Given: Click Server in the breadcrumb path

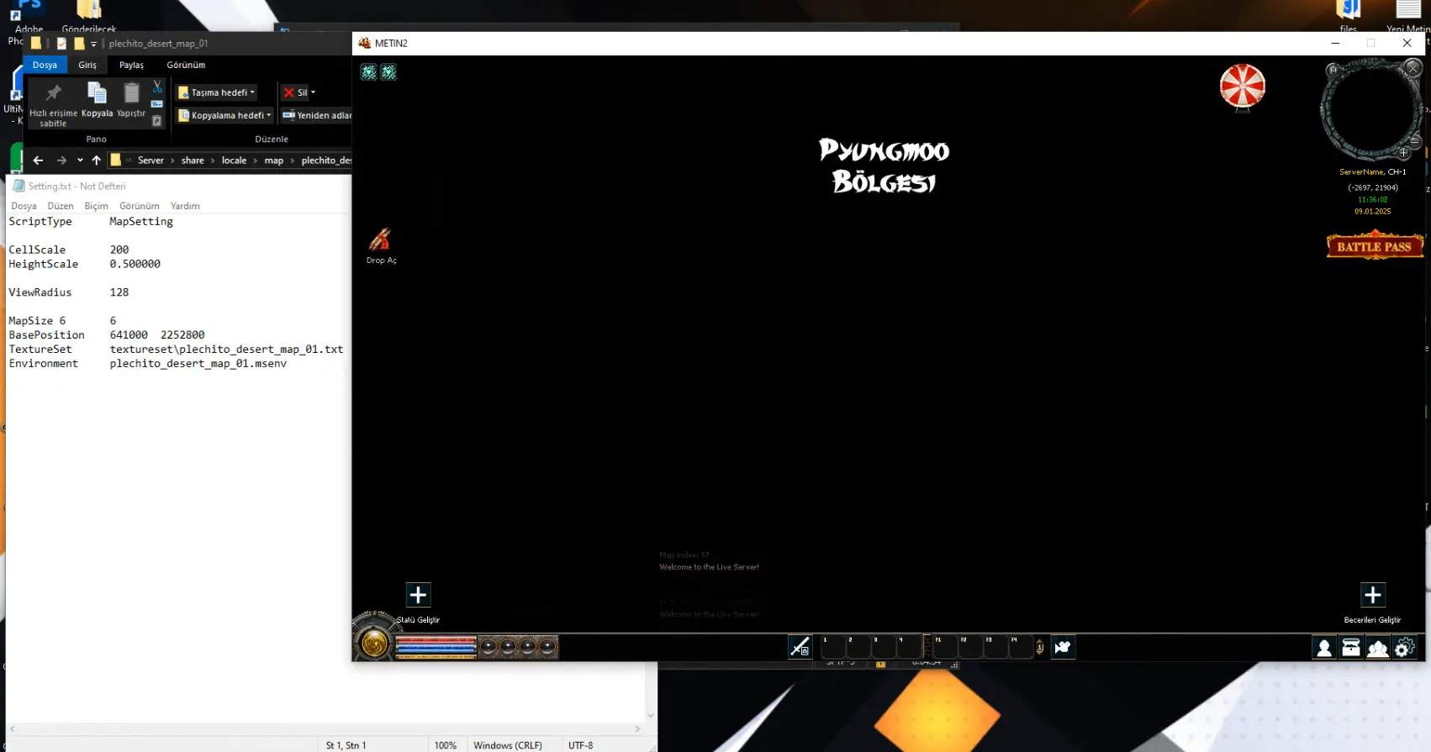Looking at the screenshot, I should (x=150, y=160).
